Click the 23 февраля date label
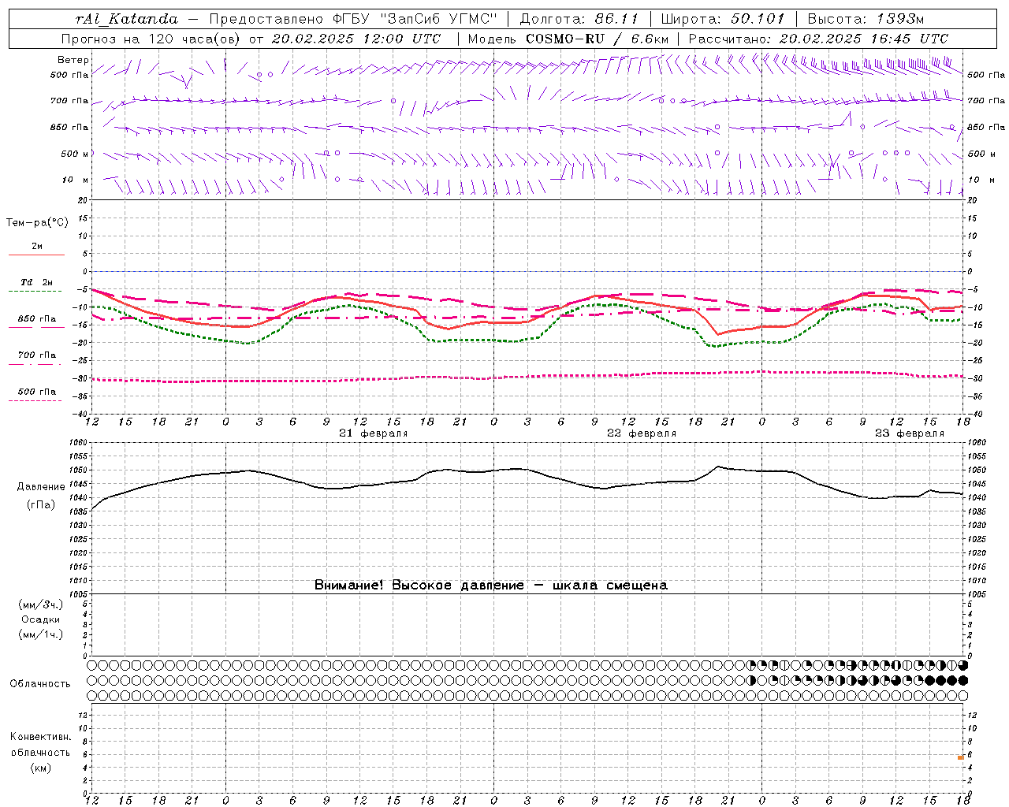Viewport: 1009px width, 807px height. click(x=910, y=433)
